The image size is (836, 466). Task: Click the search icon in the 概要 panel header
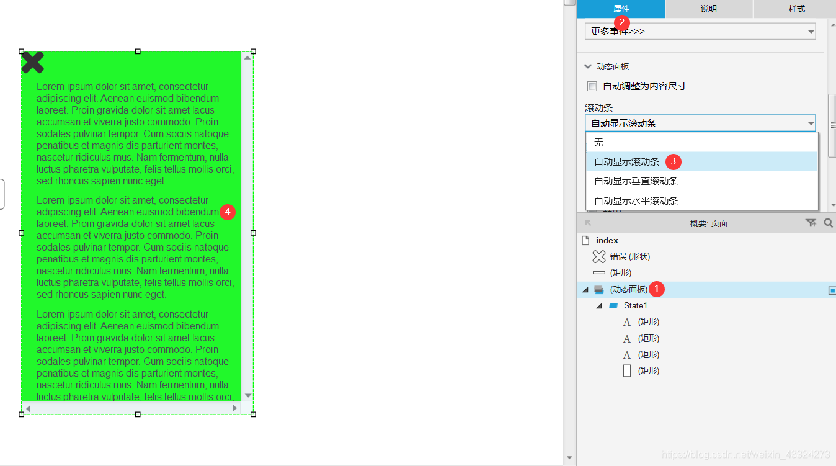[x=829, y=222]
